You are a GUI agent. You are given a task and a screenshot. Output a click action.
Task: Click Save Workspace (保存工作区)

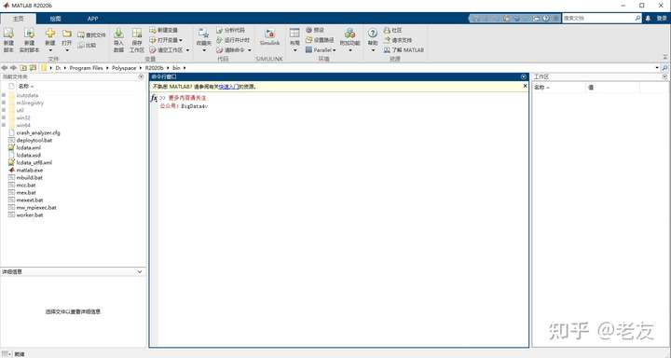[137, 40]
